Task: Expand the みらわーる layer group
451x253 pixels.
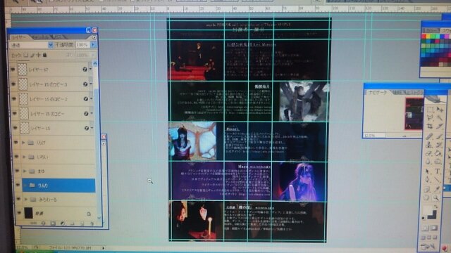Action: tap(26, 200)
